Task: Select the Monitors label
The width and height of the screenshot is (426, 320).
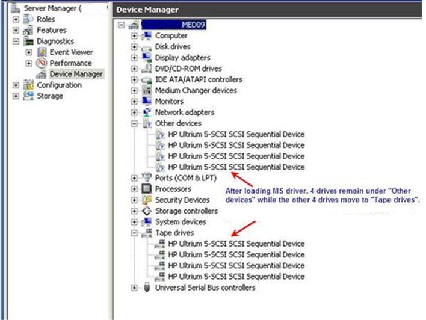Action: (169, 101)
